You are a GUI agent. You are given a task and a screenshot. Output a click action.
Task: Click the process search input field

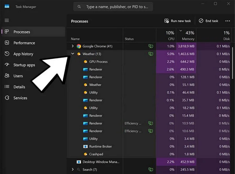[x=113, y=7]
